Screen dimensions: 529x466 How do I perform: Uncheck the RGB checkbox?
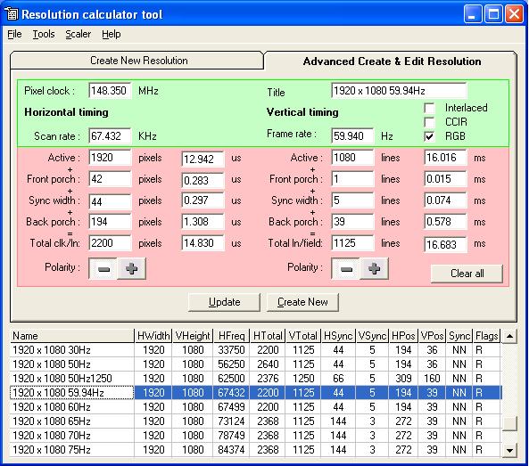[x=429, y=136]
